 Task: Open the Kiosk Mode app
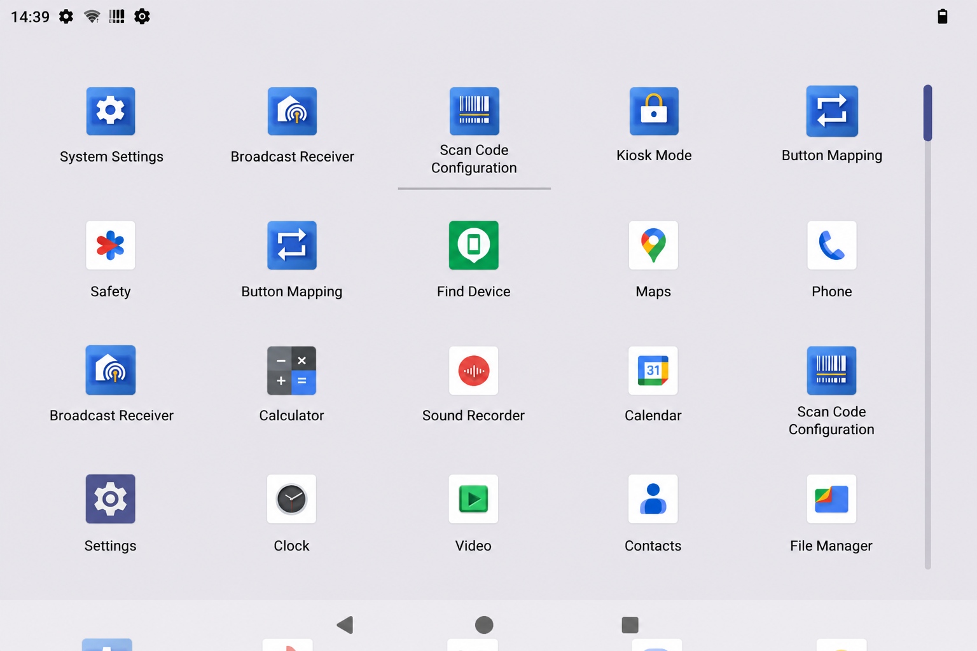[654, 111]
